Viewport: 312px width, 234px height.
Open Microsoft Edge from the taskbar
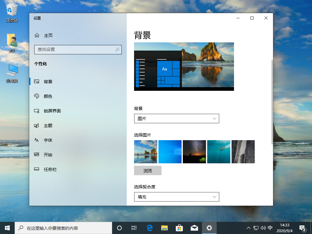[149, 228]
